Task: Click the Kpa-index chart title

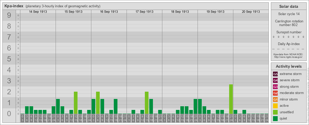Action: 14,6
